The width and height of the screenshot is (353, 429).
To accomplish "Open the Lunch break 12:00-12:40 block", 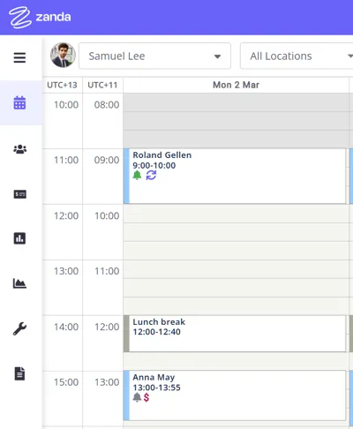I will click(235, 334).
